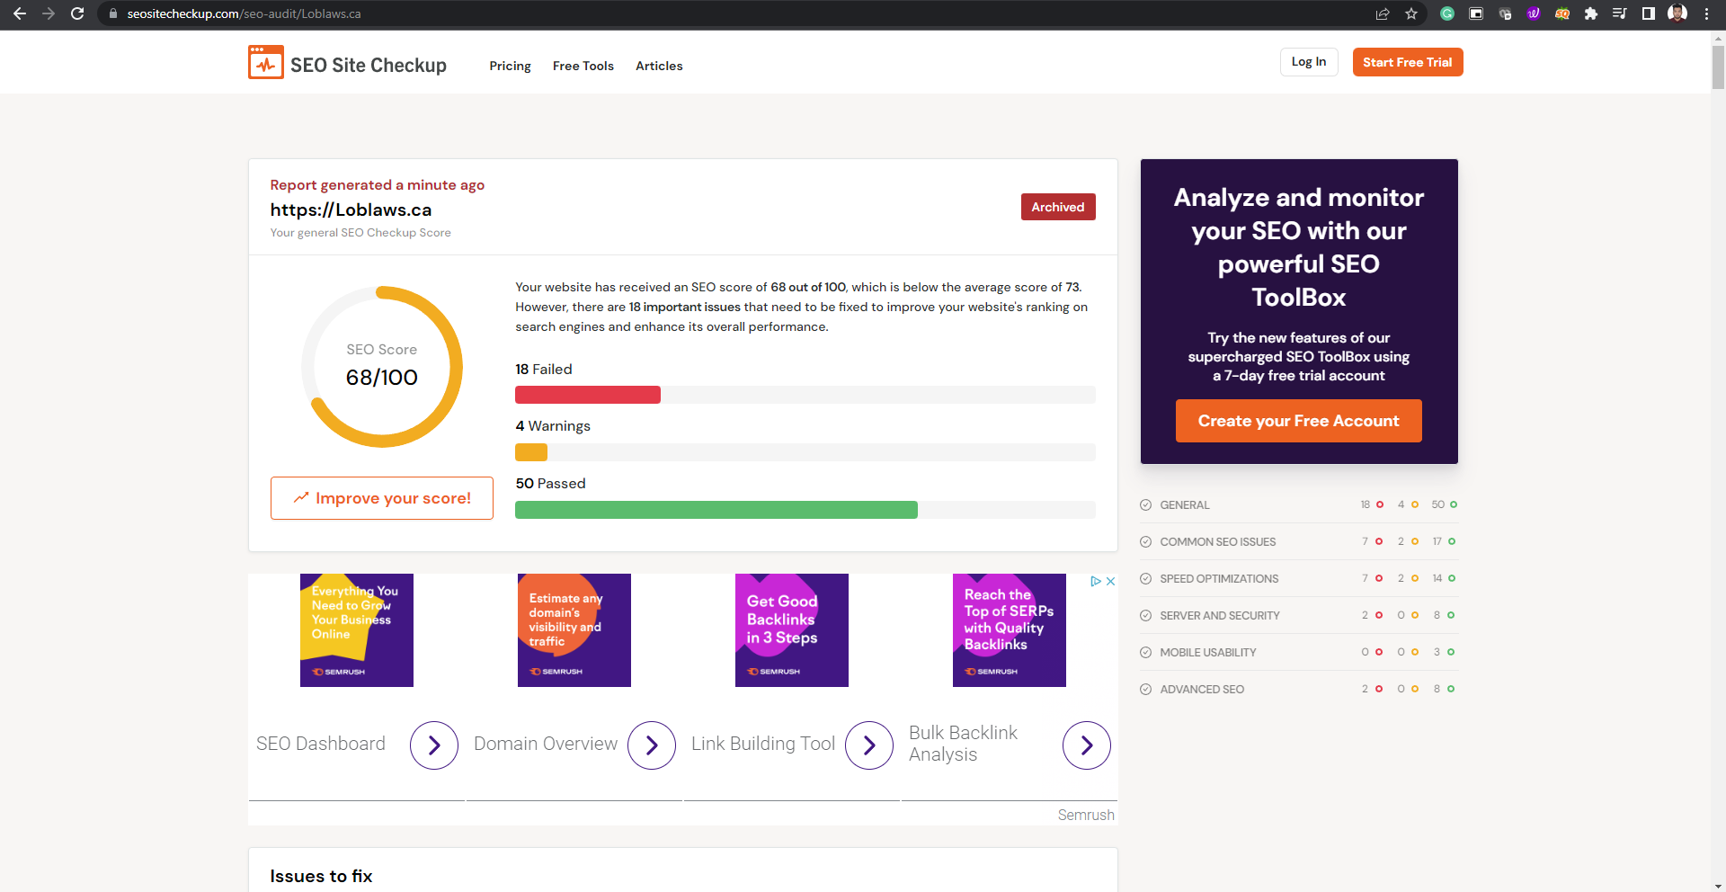1726x892 pixels.
Task: Click the orange 4 Warnings bar
Action: coord(531,452)
